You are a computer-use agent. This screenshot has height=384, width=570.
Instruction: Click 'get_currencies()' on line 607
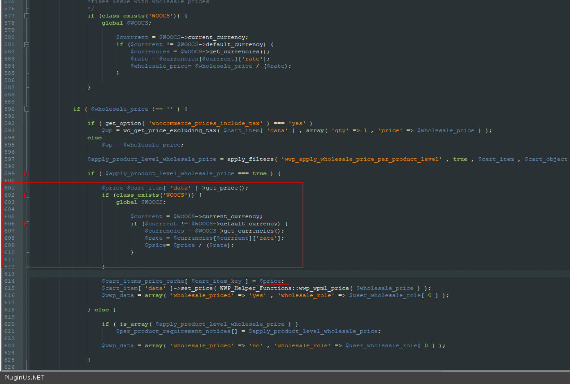(252, 231)
